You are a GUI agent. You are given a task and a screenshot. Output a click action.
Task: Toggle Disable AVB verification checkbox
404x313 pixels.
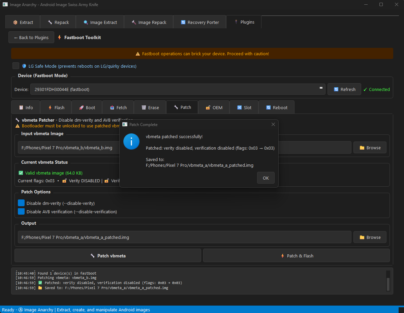pyautogui.click(x=21, y=212)
